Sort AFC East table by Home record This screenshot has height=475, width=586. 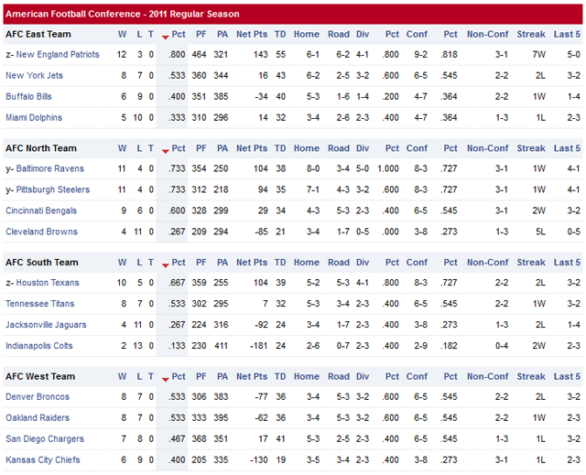(307, 35)
